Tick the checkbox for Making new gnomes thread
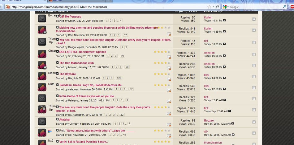The image size is (294, 145). (x=254, y=30)
